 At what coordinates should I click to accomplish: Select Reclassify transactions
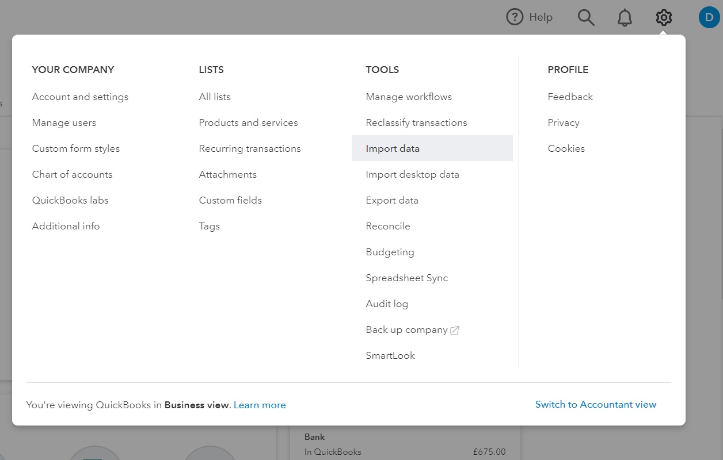pyautogui.click(x=416, y=122)
